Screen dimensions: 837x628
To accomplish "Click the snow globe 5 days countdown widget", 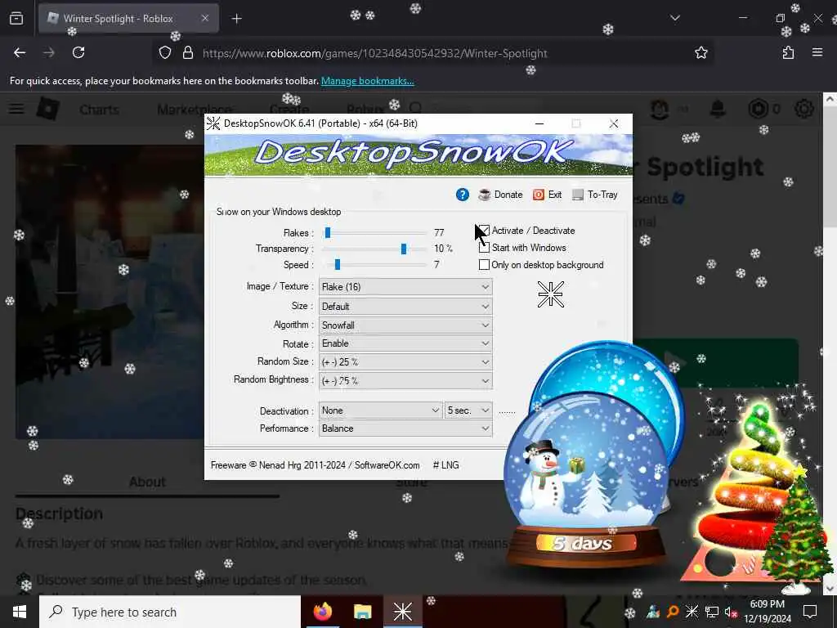I will pos(585,479).
